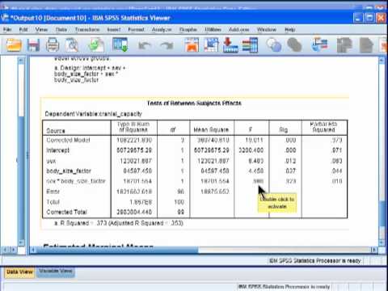The height and width of the screenshot is (291, 388).
Task: Click the output pane scroll-up arrow
Action: pyautogui.click(x=382, y=61)
